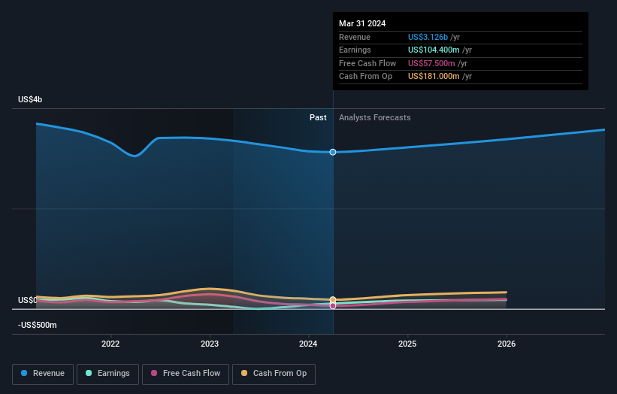Click the Earnings row label in tooltip
Image resolution: width=617 pixels, height=394 pixels.
coord(355,50)
